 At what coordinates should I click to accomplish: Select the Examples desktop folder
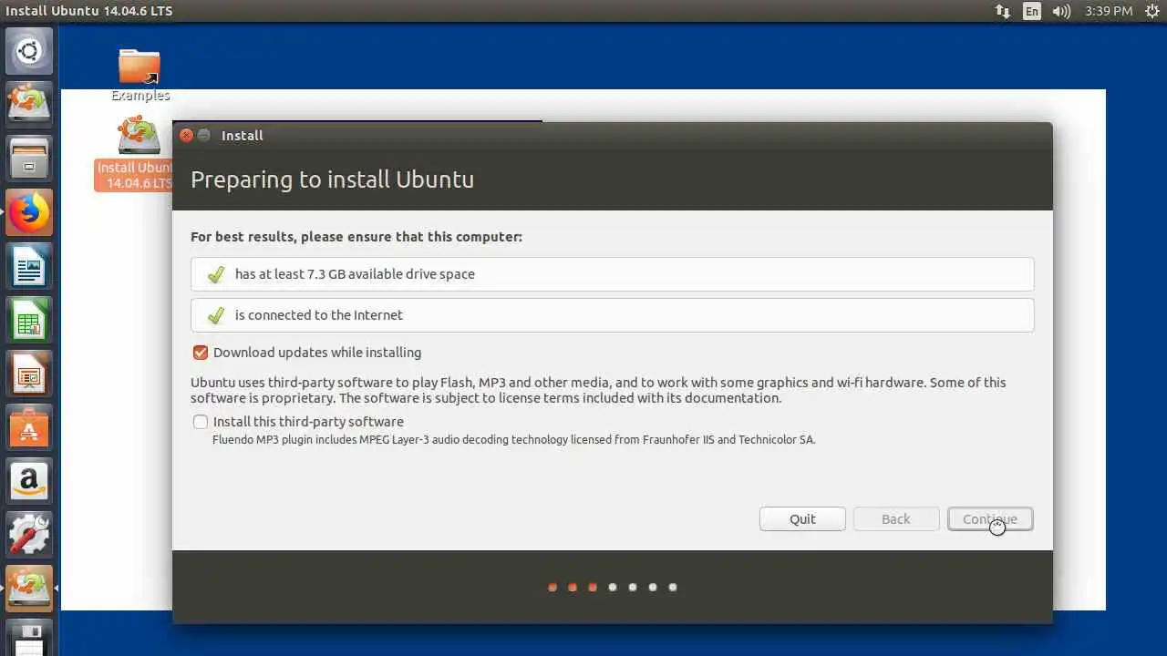pyautogui.click(x=139, y=75)
